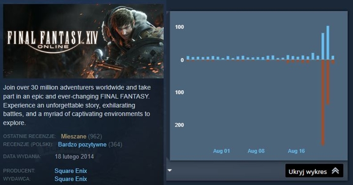Viewport: 353px width, 185px height.
Task: Open Square Enix publisher link
Action: point(71,179)
